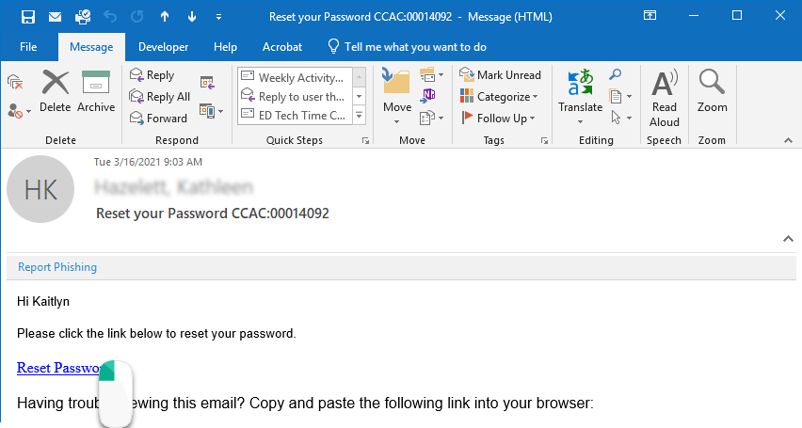The image size is (802, 428).
Task: Select the Previous Item up arrow
Action: coord(165,17)
